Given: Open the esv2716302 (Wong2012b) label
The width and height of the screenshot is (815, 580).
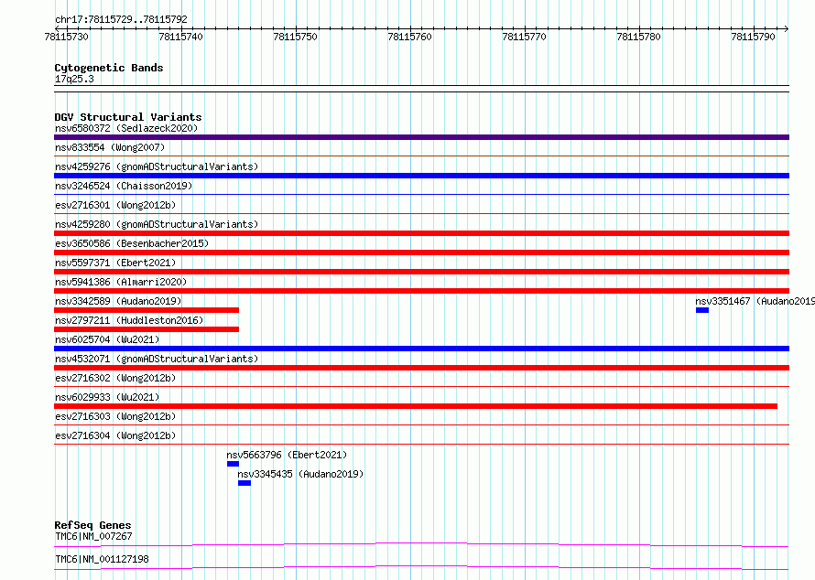Looking at the screenshot, I should click(x=115, y=378).
